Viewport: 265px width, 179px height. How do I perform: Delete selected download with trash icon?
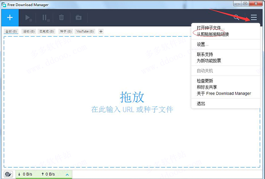point(61,17)
